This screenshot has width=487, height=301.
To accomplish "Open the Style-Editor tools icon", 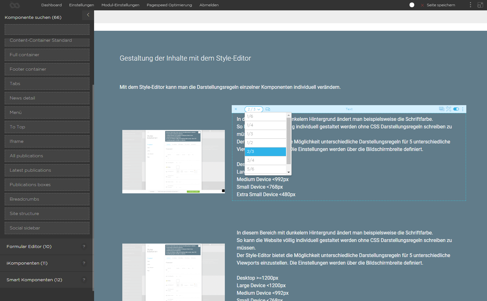I will (x=449, y=109).
